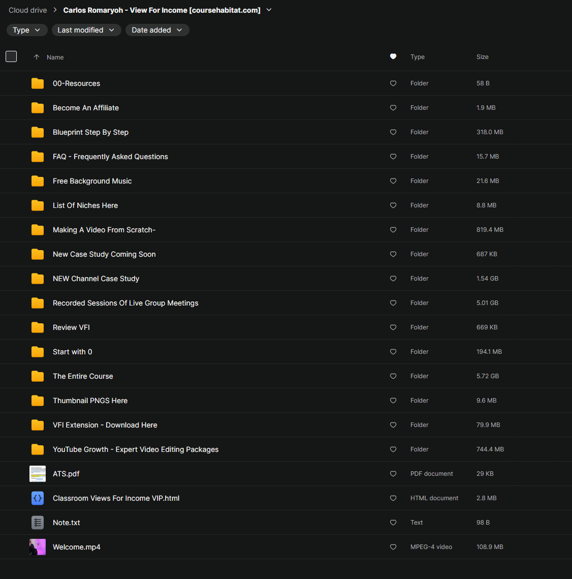Select 'VFI Extension - Download Here' name
The image size is (572, 579).
pyautogui.click(x=105, y=425)
